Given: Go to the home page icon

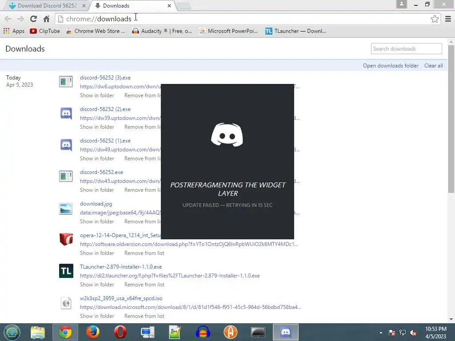Looking at the screenshot, I should coord(46,19).
